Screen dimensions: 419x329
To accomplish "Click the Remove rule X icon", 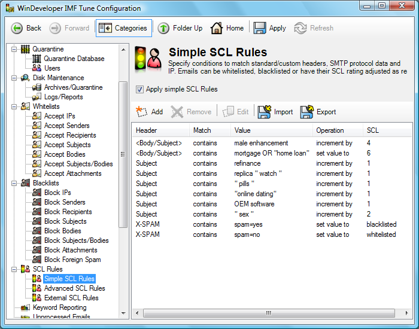I will 177,112.
